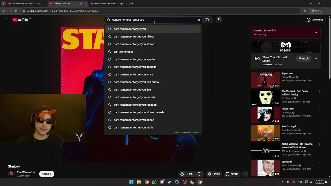331x186 pixels.
Task: Choose suggestion 'cant remember forget you live'
Action: (153, 90)
